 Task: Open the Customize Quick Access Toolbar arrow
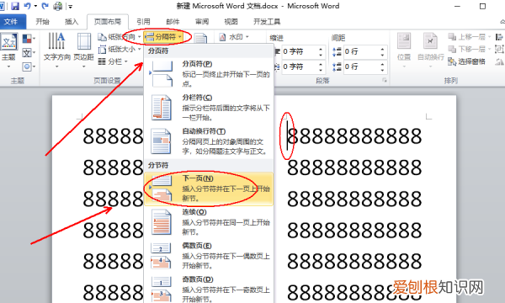tap(70, 6)
